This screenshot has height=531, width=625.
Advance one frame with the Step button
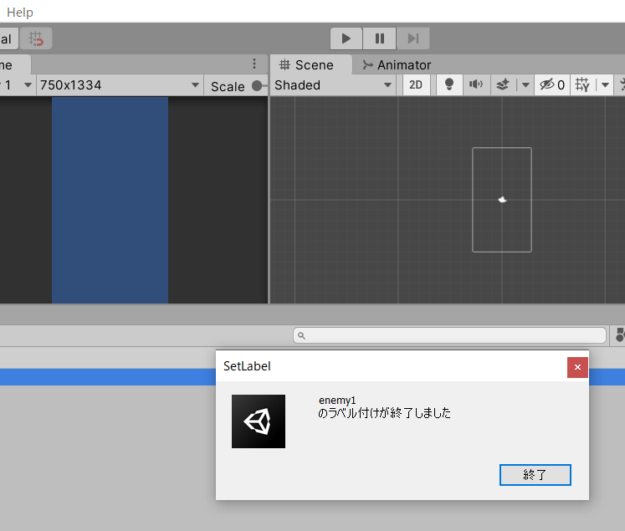point(413,38)
